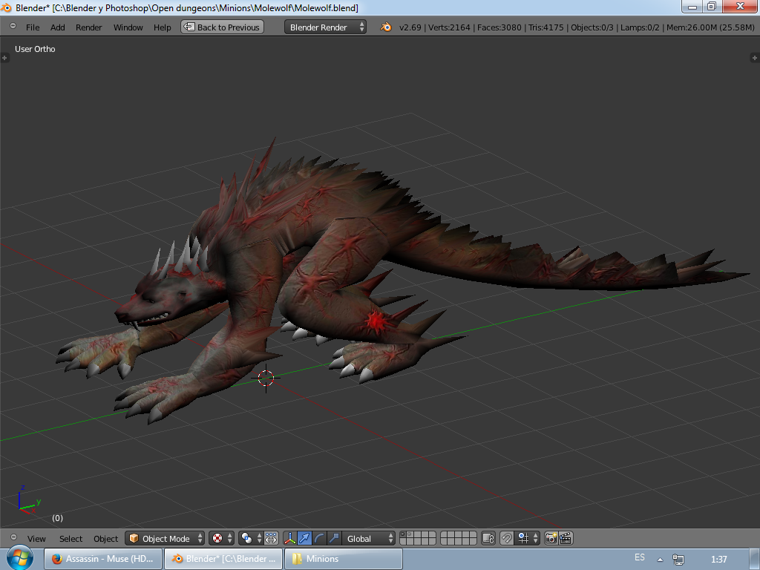Viewport: 760px width, 570px height.
Task: Click the first scene layer button
Action: click(x=404, y=535)
